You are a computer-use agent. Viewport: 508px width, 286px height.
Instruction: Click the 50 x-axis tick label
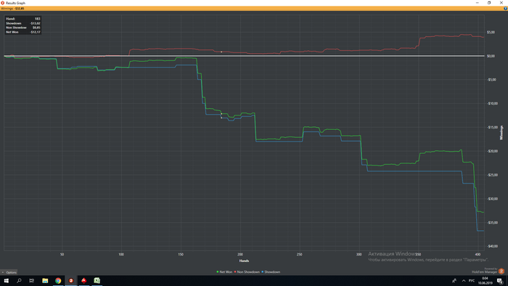[x=62, y=255]
